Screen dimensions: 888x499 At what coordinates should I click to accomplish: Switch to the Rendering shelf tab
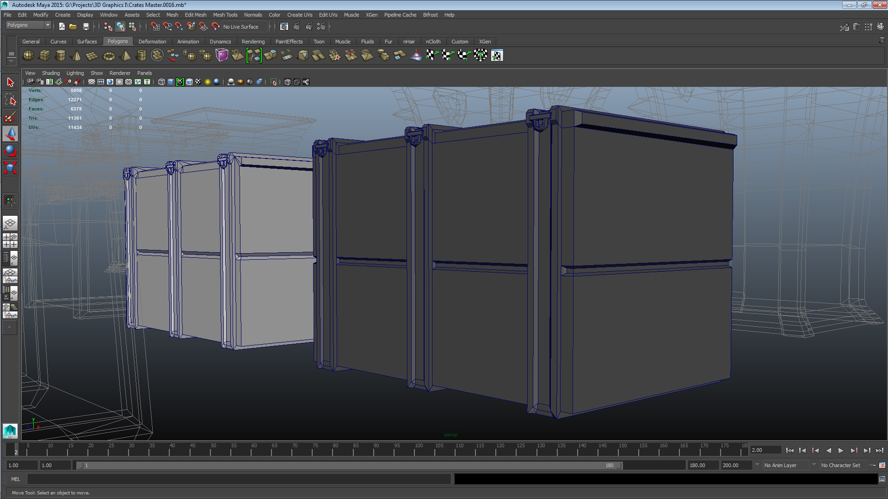click(253, 42)
